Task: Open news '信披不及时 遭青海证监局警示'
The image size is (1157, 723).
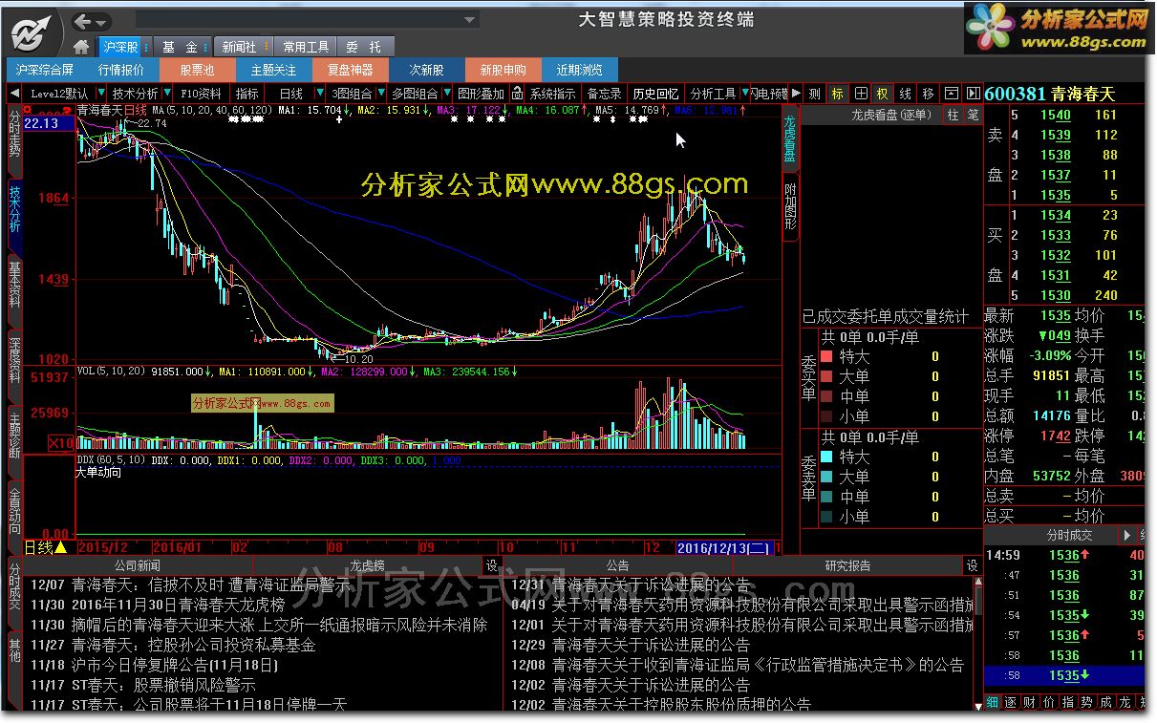Action: coord(211,585)
